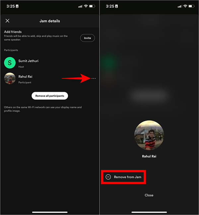Image resolution: width=199 pixels, height=215 pixels.
Task: Tap the 3:25 clock in left status bar
Action: (11, 6)
